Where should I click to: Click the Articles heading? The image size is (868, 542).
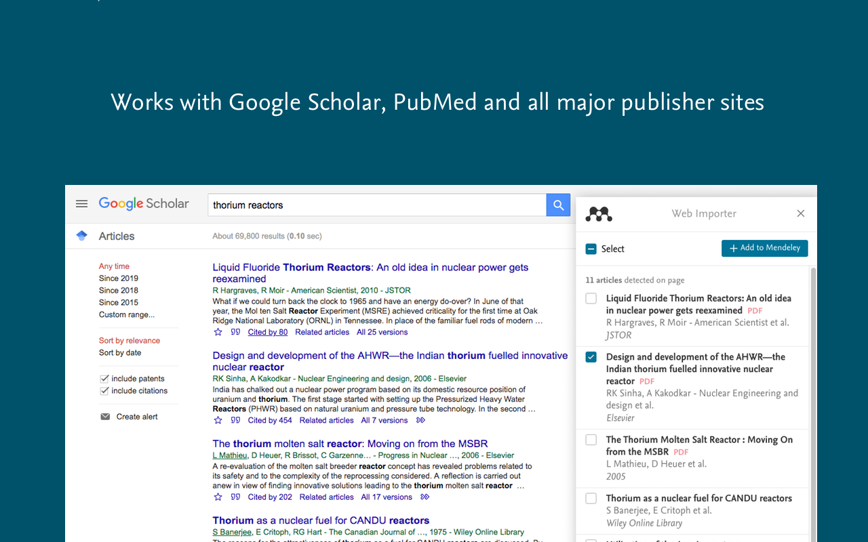click(117, 236)
